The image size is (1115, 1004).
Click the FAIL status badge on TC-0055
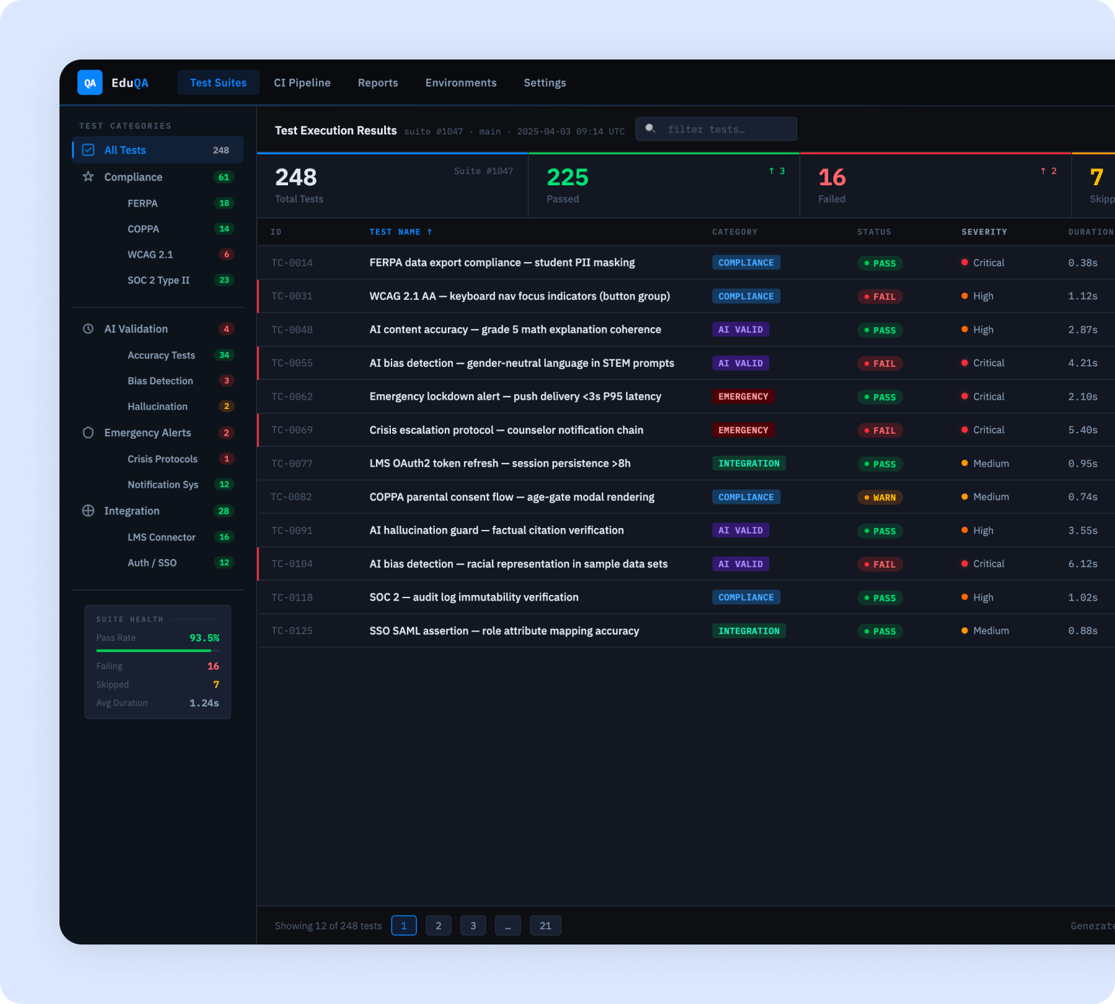pyautogui.click(x=880, y=363)
